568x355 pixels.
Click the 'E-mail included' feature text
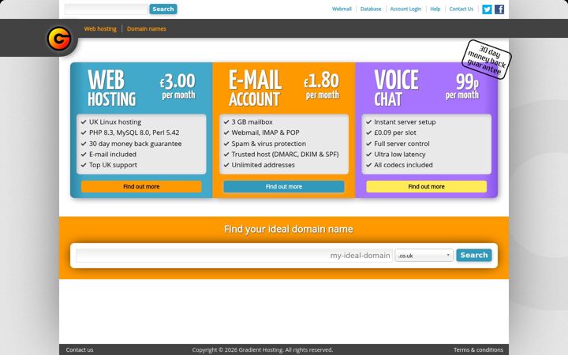pos(113,155)
